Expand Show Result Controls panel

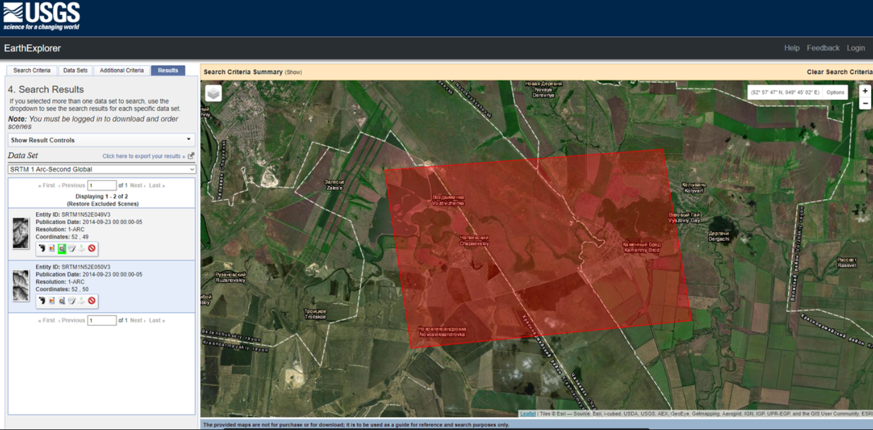click(101, 140)
